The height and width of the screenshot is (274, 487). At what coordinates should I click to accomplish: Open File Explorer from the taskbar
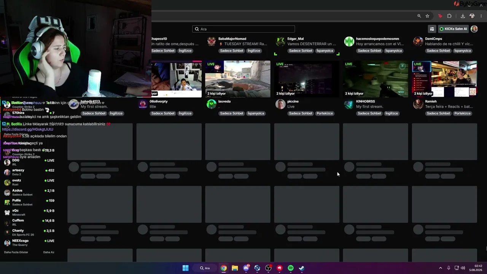pyautogui.click(x=235, y=268)
